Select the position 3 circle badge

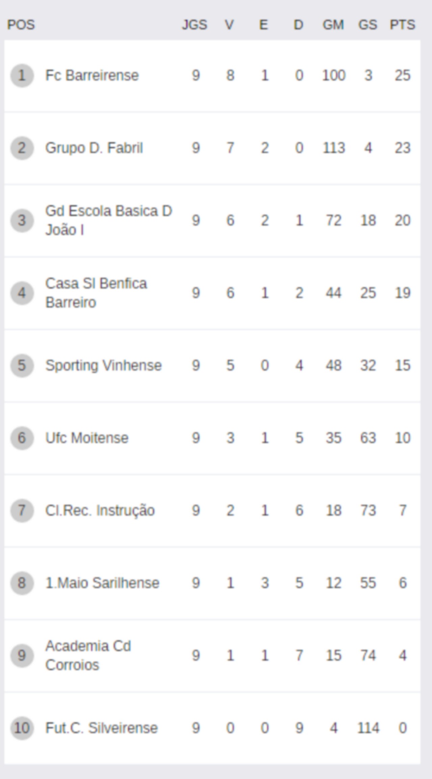[x=22, y=220]
